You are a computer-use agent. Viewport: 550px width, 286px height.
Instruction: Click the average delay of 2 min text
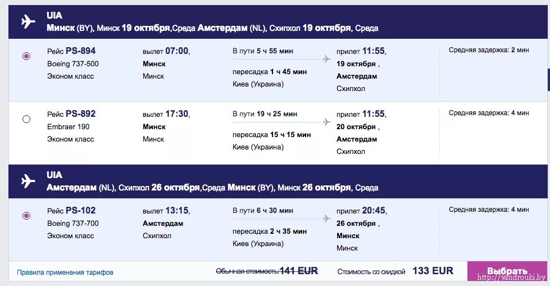pos(488,50)
